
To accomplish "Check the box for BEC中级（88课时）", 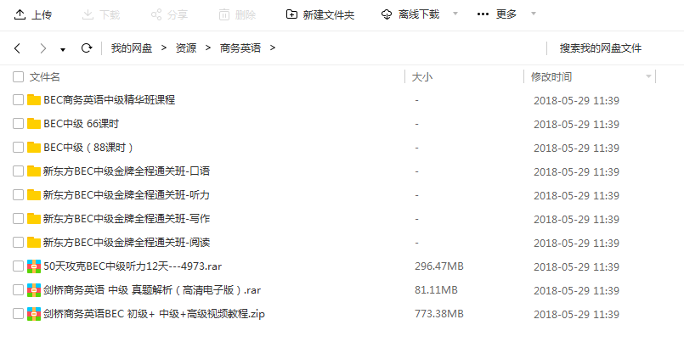I will (x=18, y=148).
